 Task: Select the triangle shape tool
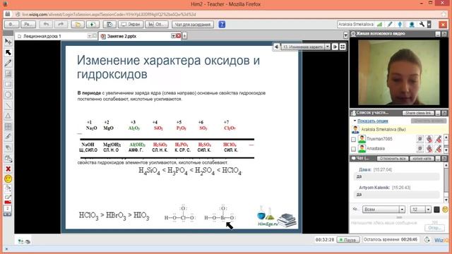[8, 116]
